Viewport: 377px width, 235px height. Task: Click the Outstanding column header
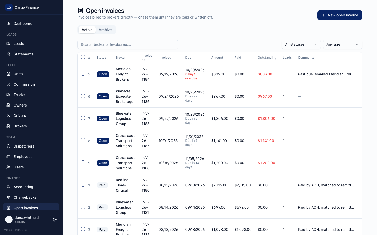(x=267, y=58)
